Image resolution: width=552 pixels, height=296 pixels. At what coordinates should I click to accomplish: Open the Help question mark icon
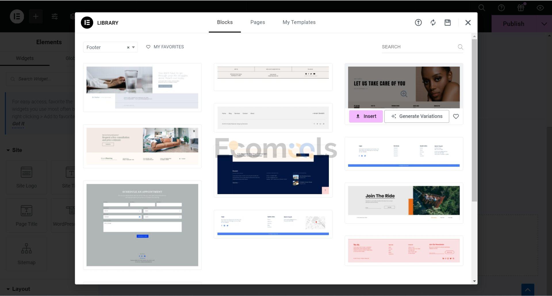coord(501,8)
